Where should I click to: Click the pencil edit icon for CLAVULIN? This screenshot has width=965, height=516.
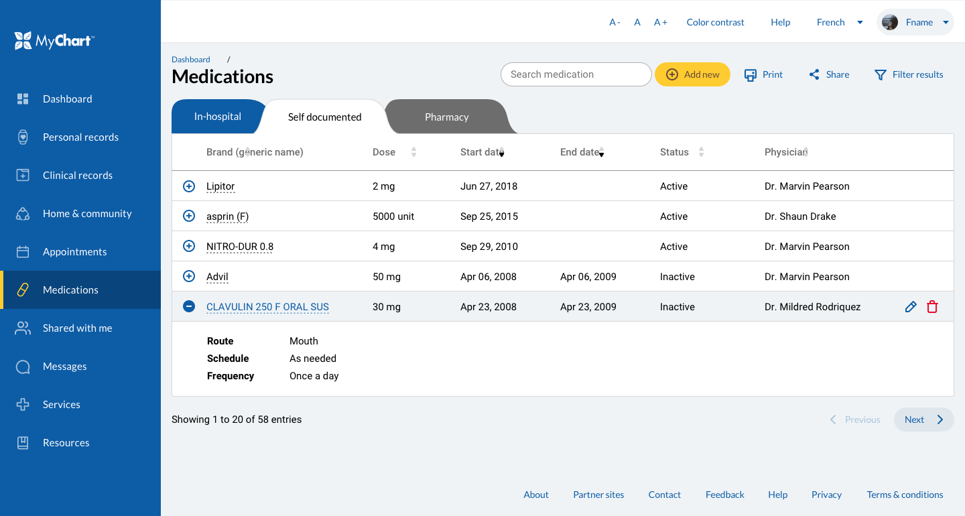point(911,307)
